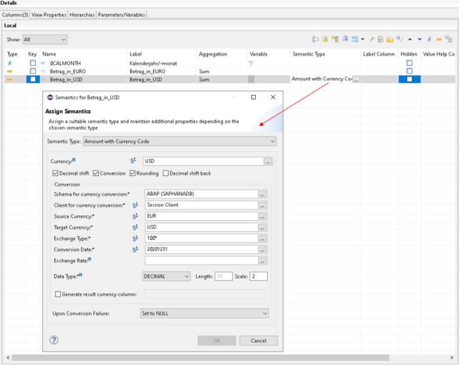Viewport: 459px width, 365px height.
Task: Click the ellipsis button in the Semantic Type cell
Action: 356,80
